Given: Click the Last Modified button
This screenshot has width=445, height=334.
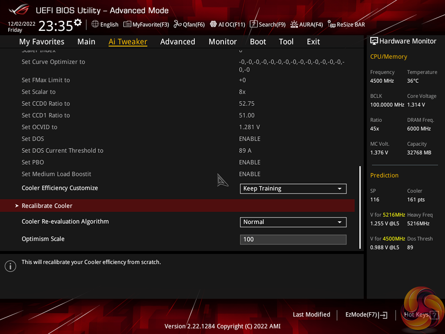Looking at the screenshot, I should click(311, 315).
